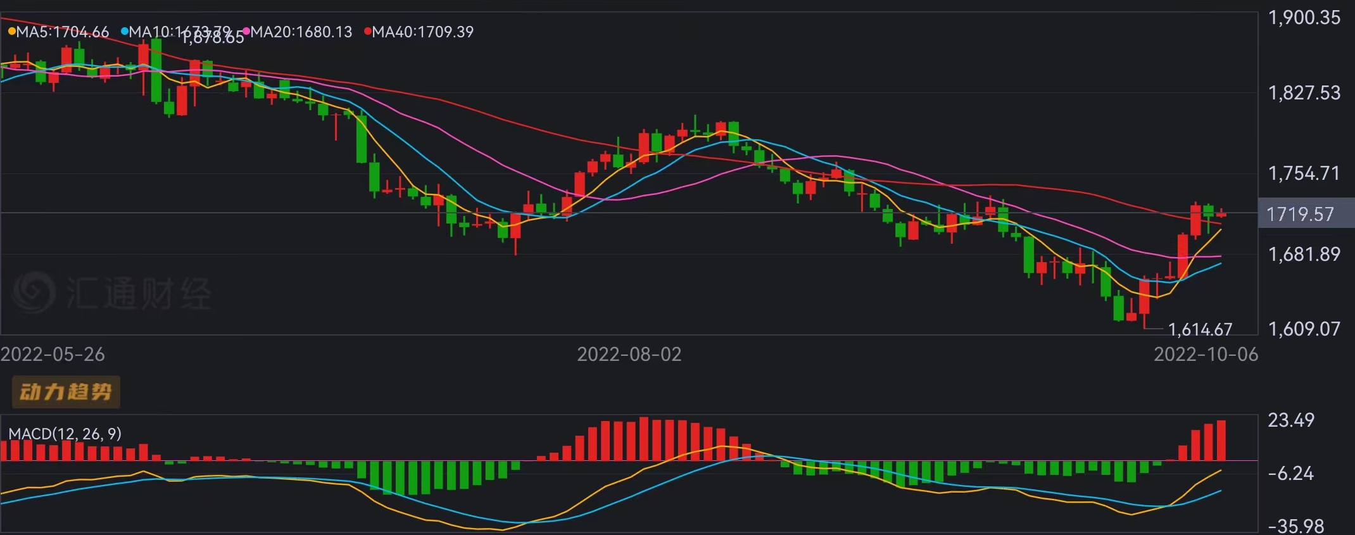Screen dimensions: 1355x535
Task: Select the 2022-08-02 date label
Action: click(x=629, y=354)
